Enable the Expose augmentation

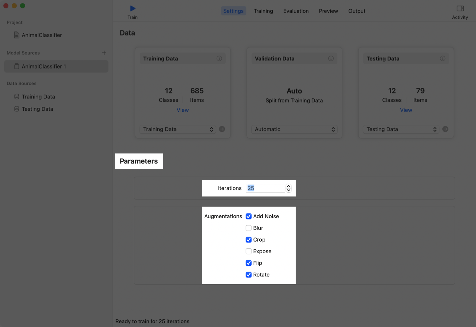(x=249, y=251)
